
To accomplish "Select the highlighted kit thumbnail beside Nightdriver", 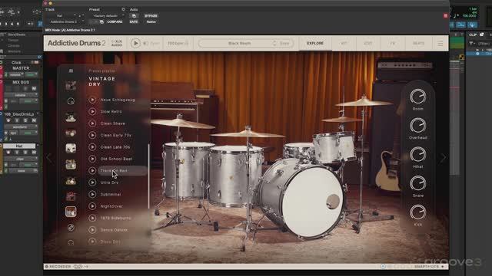I will pyautogui.click(x=71, y=212).
